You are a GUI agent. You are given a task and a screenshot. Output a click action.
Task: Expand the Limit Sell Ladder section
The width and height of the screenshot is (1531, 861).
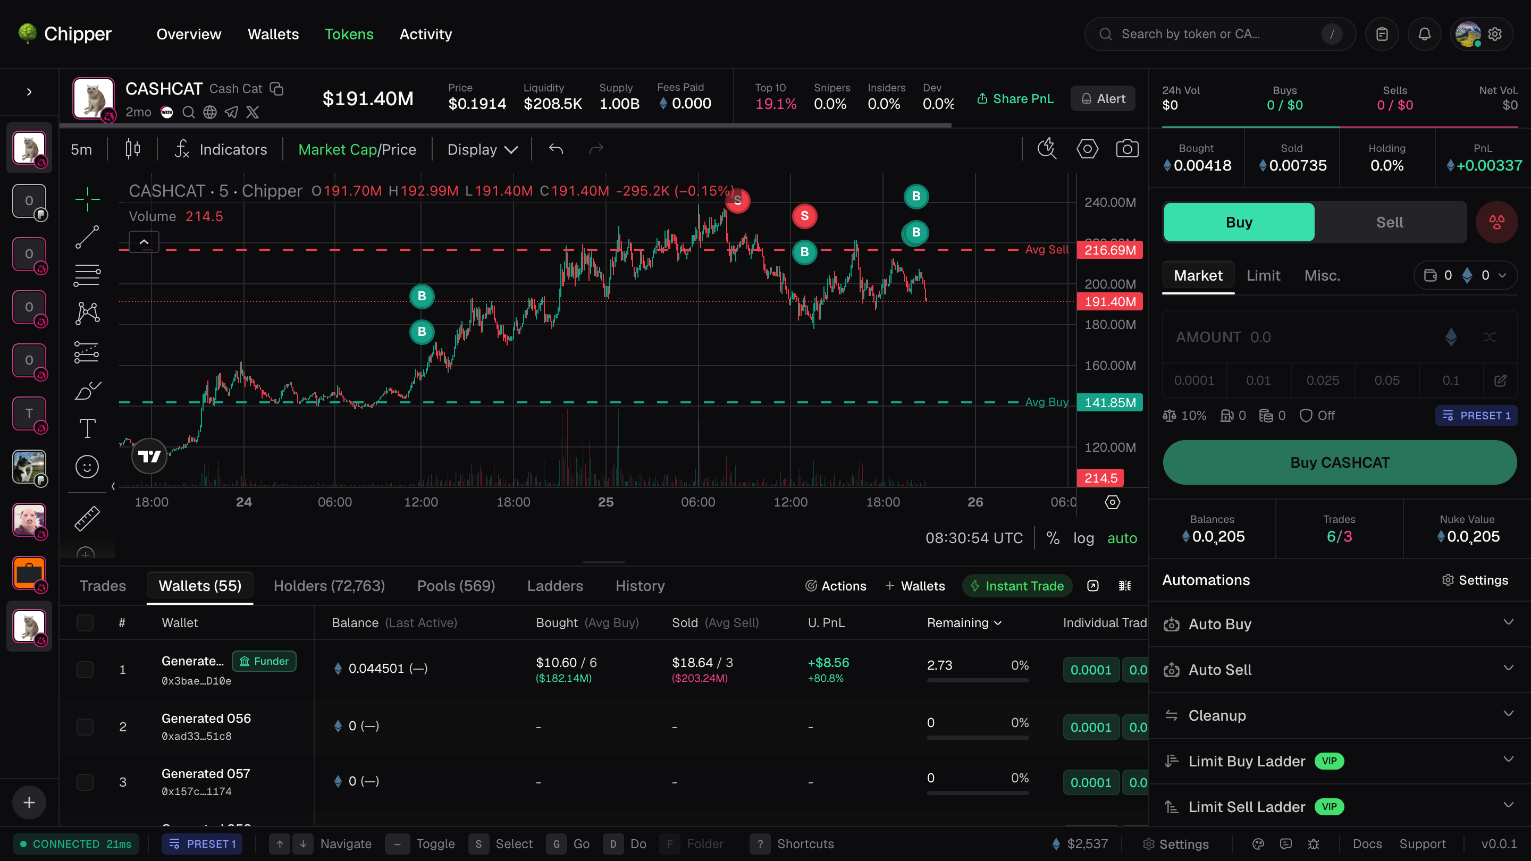tap(1340, 807)
